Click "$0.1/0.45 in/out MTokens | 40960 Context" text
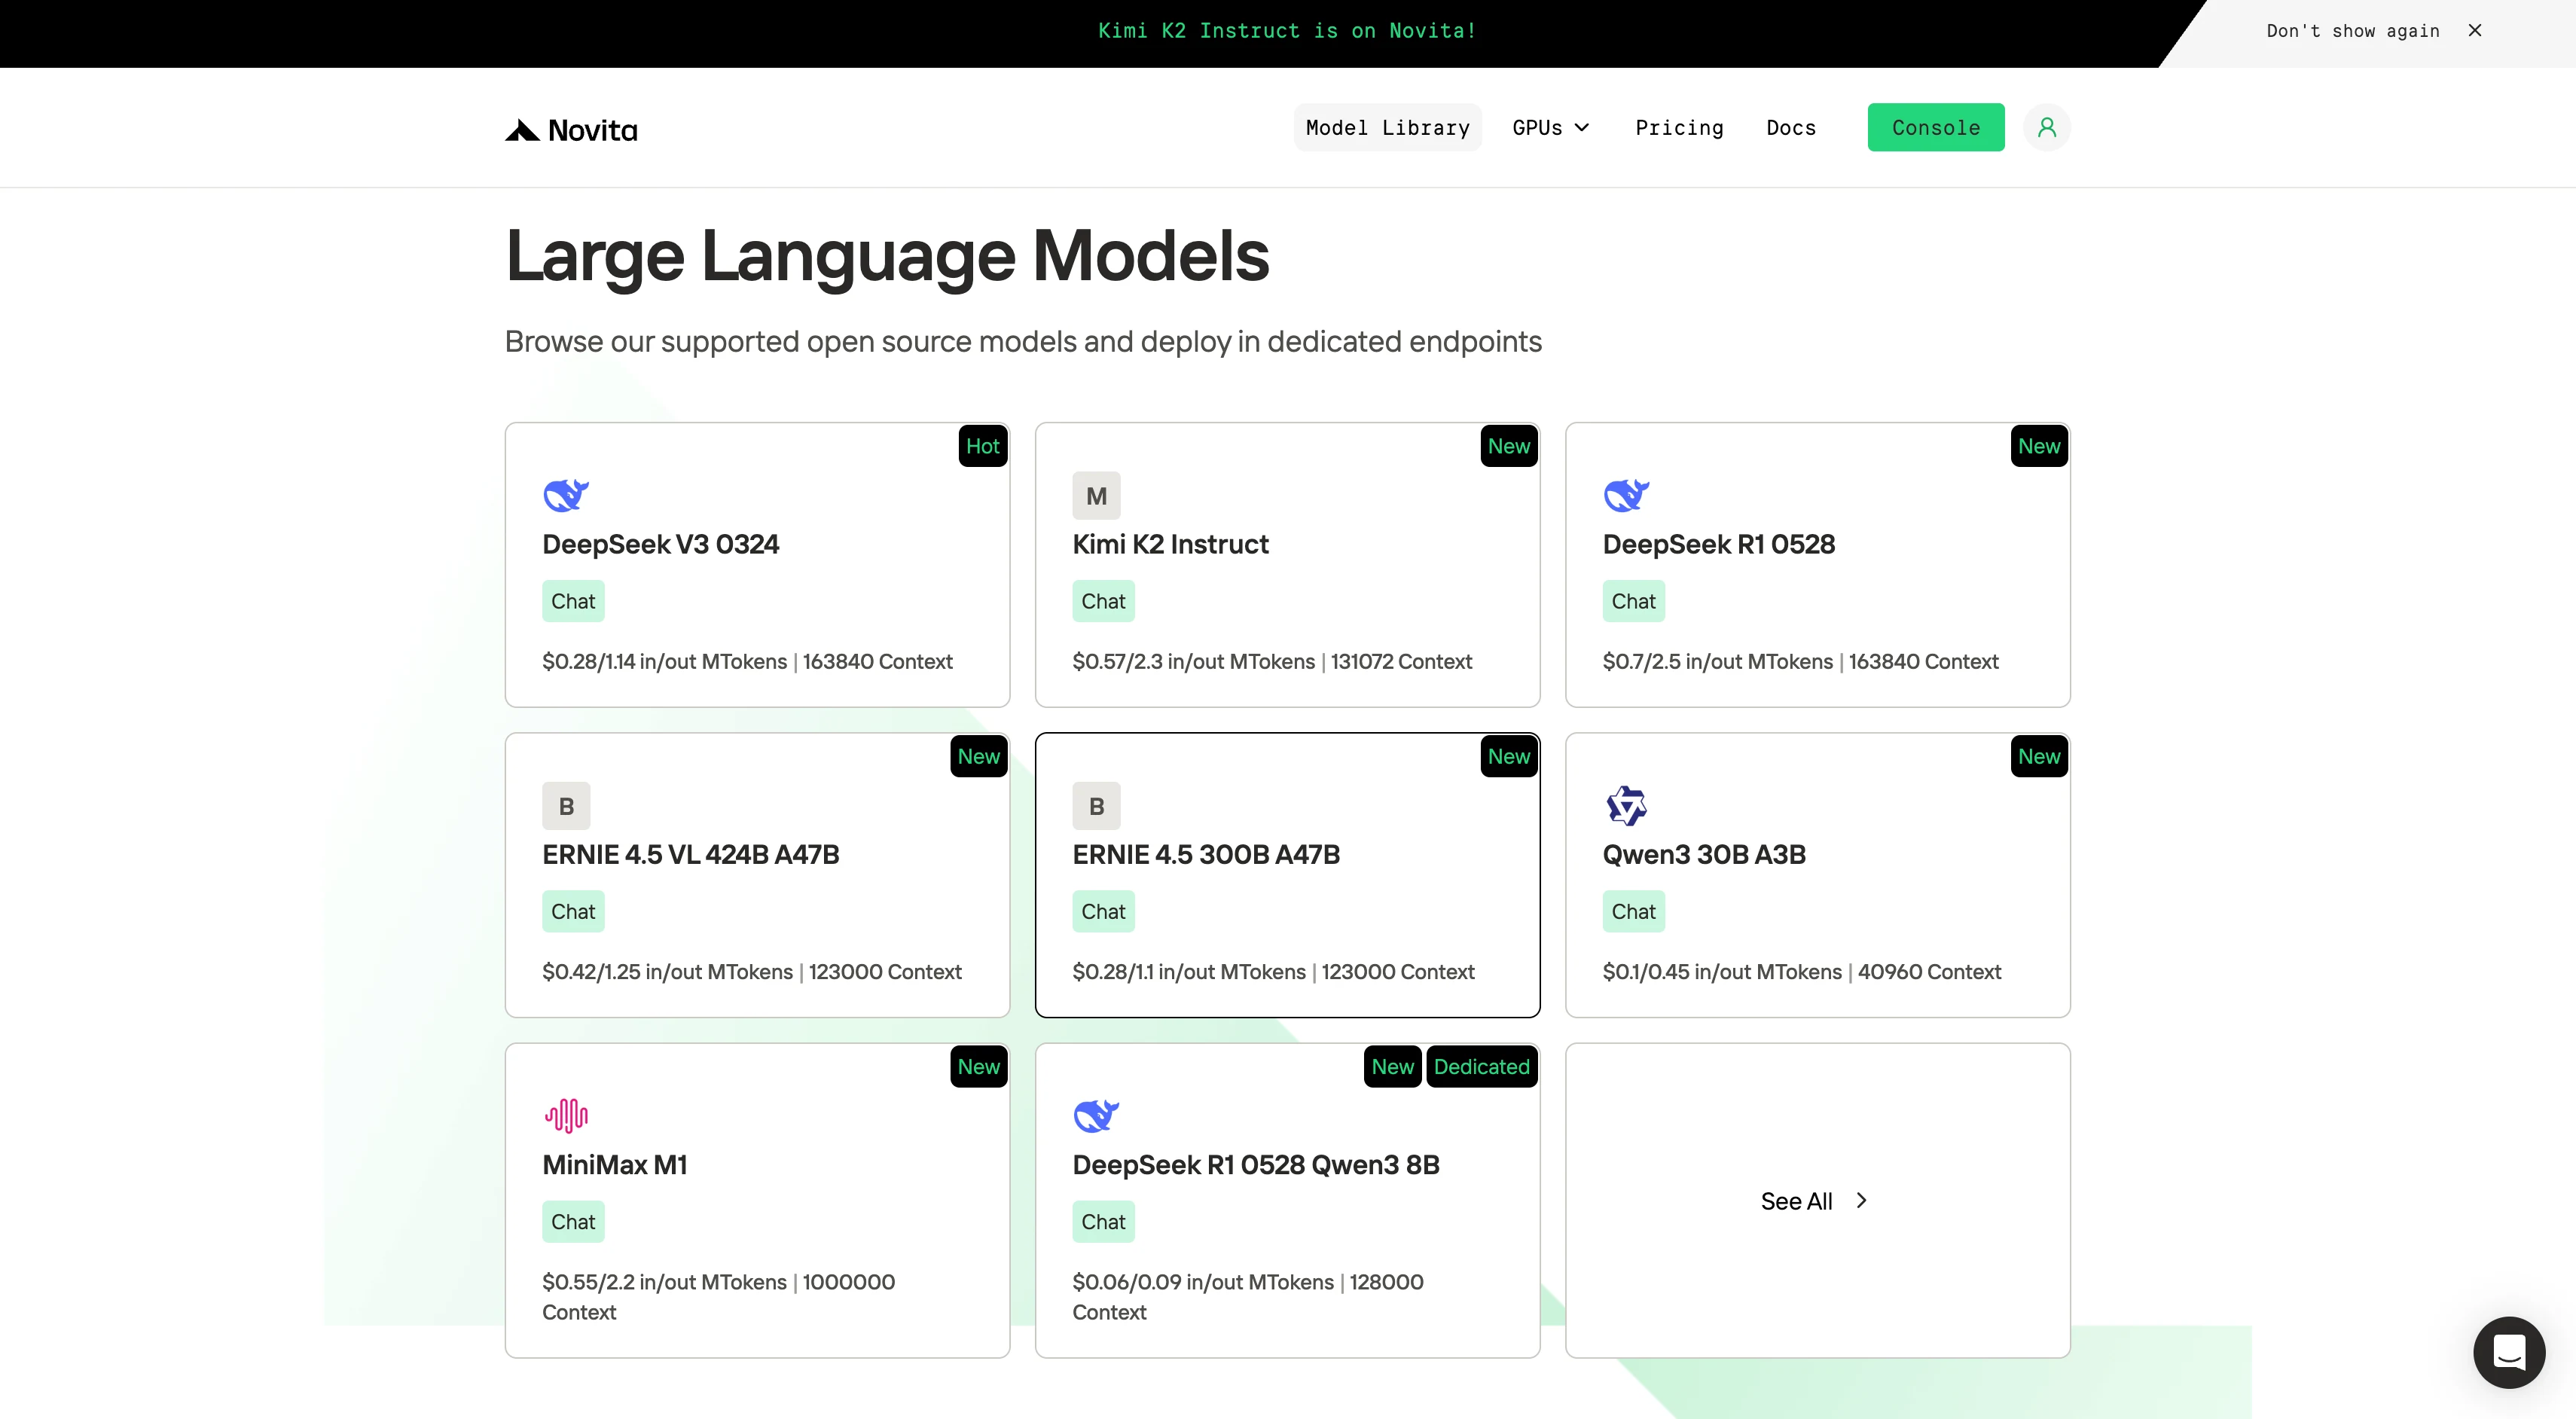2576x1419 pixels. pyautogui.click(x=1801, y=971)
